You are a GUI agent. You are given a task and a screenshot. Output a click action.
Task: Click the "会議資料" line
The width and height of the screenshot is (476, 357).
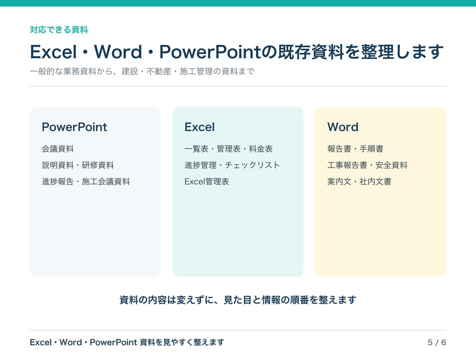pos(58,149)
